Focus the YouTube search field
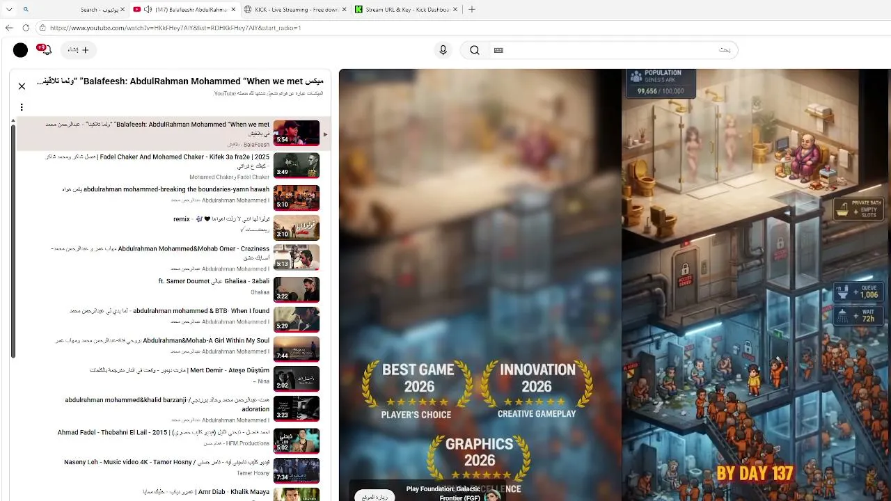This screenshot has width=891, height=501. [x=613, y=50]
